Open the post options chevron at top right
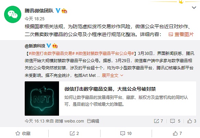Screen dimensions: 200x138 tap(194, 8)
